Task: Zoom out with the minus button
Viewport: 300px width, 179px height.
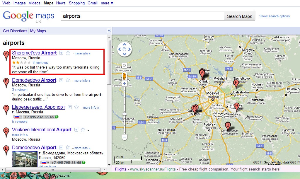Action: click(x=124, y=137)
